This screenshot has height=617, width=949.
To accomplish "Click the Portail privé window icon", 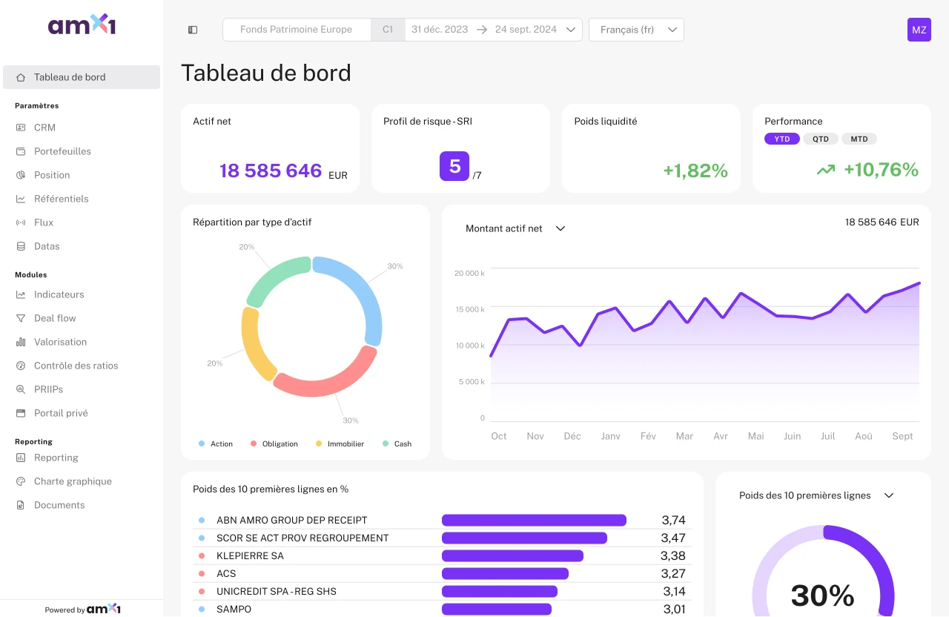I will point(21,413).
